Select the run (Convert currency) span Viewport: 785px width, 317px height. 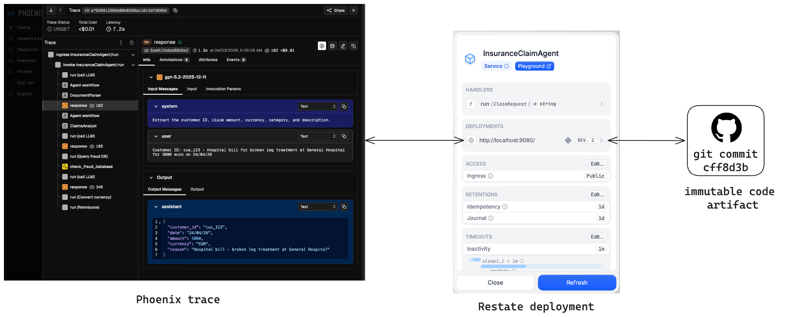pos(90,197)
